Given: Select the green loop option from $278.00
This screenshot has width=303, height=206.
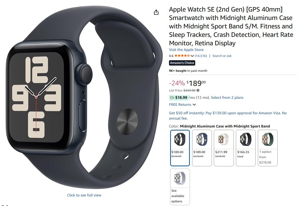Looking at the screenshot, I should point(268,148).
